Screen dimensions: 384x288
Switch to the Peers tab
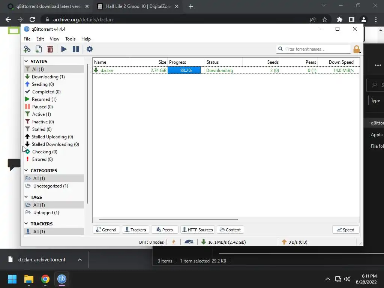165,230
